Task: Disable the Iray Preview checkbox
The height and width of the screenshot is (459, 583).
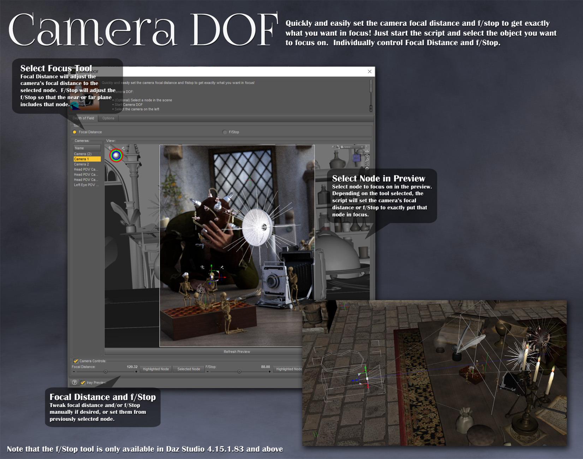Action: (x=83, y=382)
